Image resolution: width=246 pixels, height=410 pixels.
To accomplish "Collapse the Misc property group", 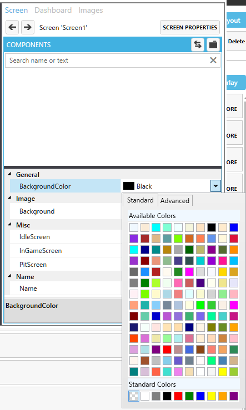I will 9,225.
